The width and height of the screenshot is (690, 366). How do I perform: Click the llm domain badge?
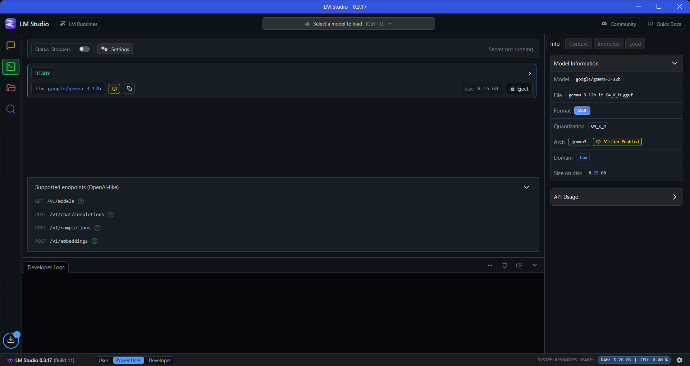[583, 157]
